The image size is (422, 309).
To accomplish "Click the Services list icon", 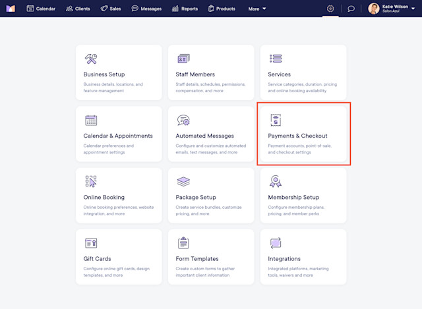I will [x=276, y=59].
